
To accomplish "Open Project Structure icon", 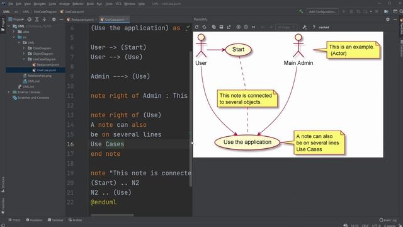I will pos(386,11).
